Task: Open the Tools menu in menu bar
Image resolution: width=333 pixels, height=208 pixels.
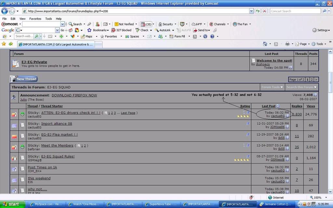Action: point(48,19)
